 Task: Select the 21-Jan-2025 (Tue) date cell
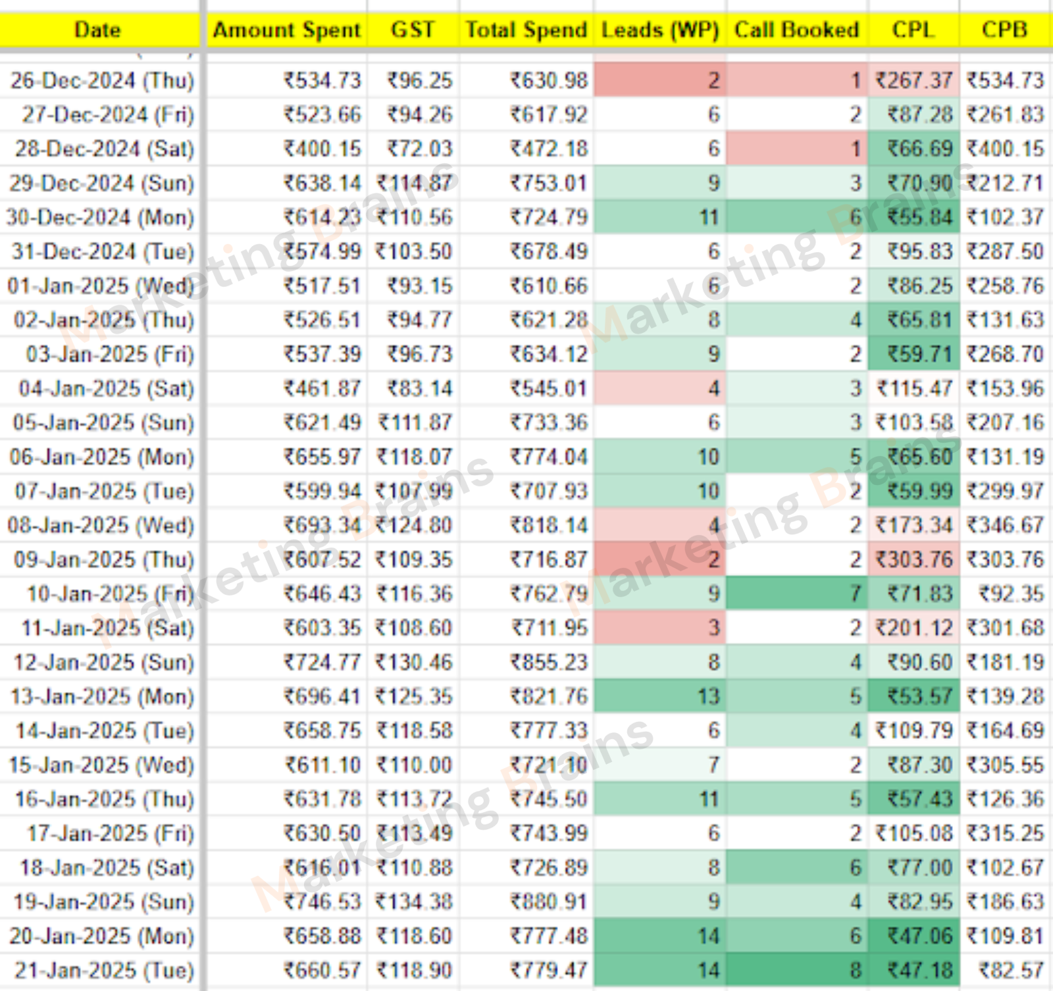click(x=104, y=971)
